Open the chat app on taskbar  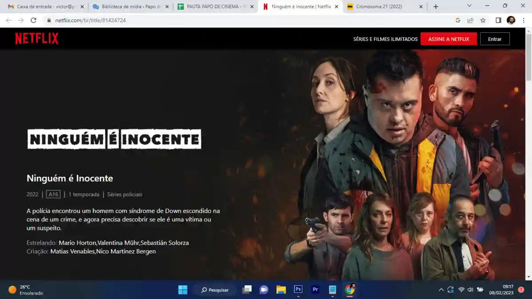pyautogui.click(x=264, y=290)
